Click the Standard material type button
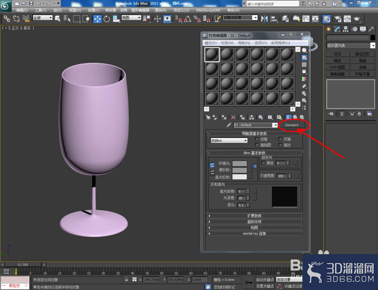 [x=291, y=125]
